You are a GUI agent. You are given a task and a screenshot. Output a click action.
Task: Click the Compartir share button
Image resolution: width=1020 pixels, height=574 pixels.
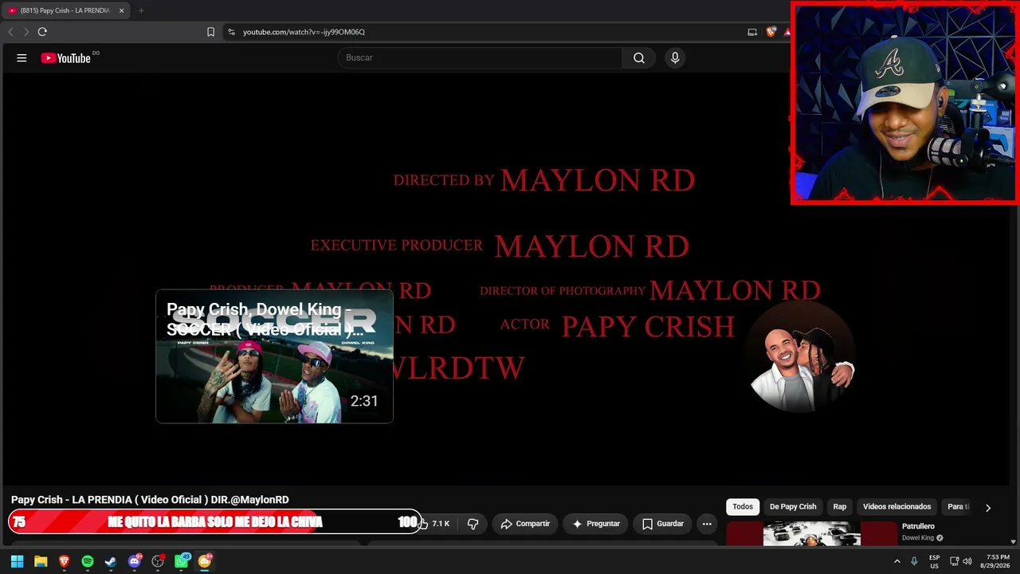pos(525,524)
